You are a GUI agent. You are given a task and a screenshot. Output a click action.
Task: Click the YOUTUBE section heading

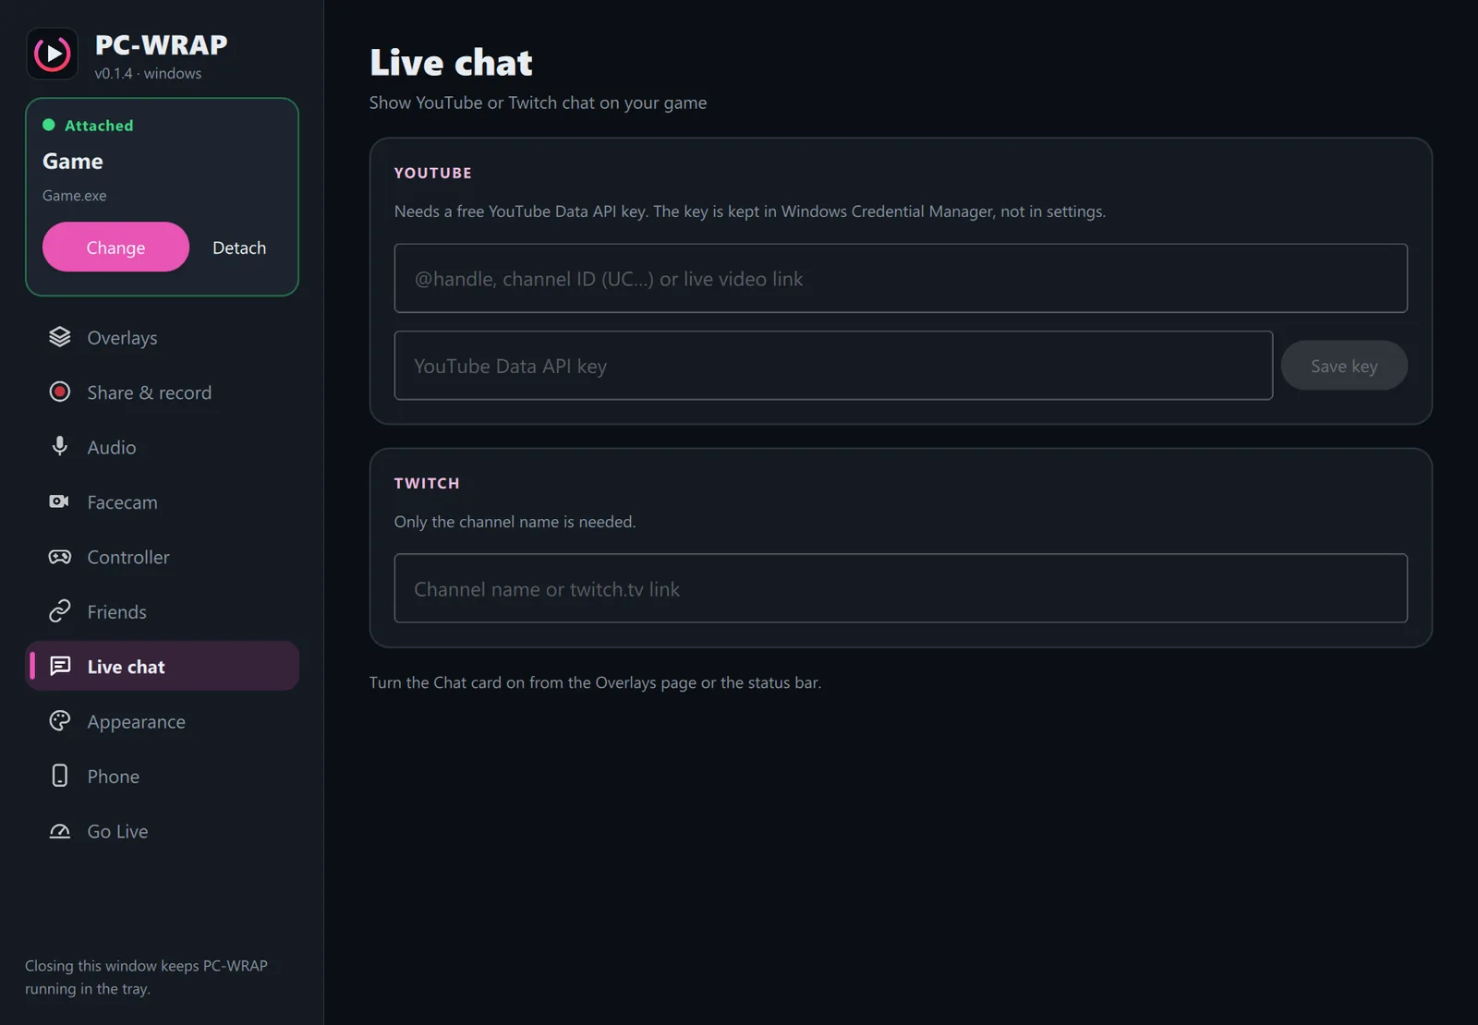click(x=432, y=173)
